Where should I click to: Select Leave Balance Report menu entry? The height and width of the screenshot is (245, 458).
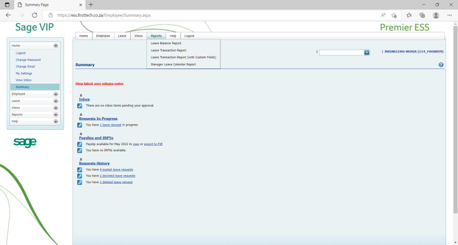(166, 43)
